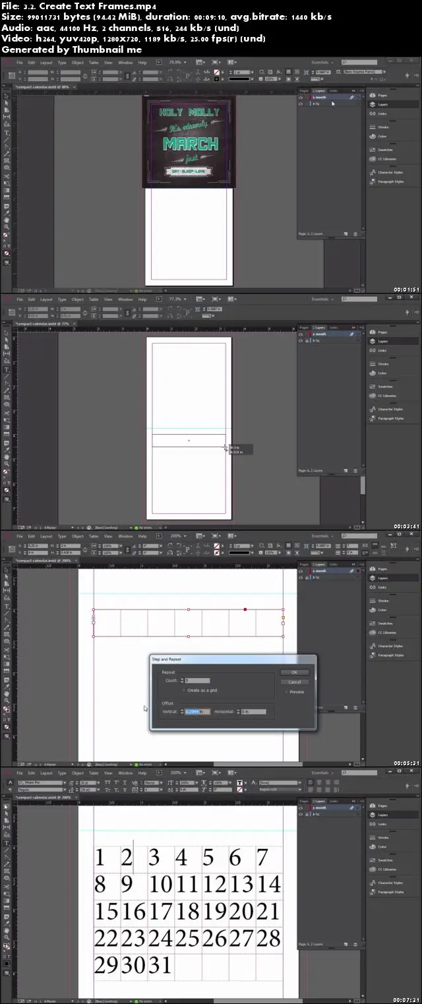Enable 'Create as a grid' checkbox
Image resolution: width=422 pixels, height=1004 pixels.
183,690
